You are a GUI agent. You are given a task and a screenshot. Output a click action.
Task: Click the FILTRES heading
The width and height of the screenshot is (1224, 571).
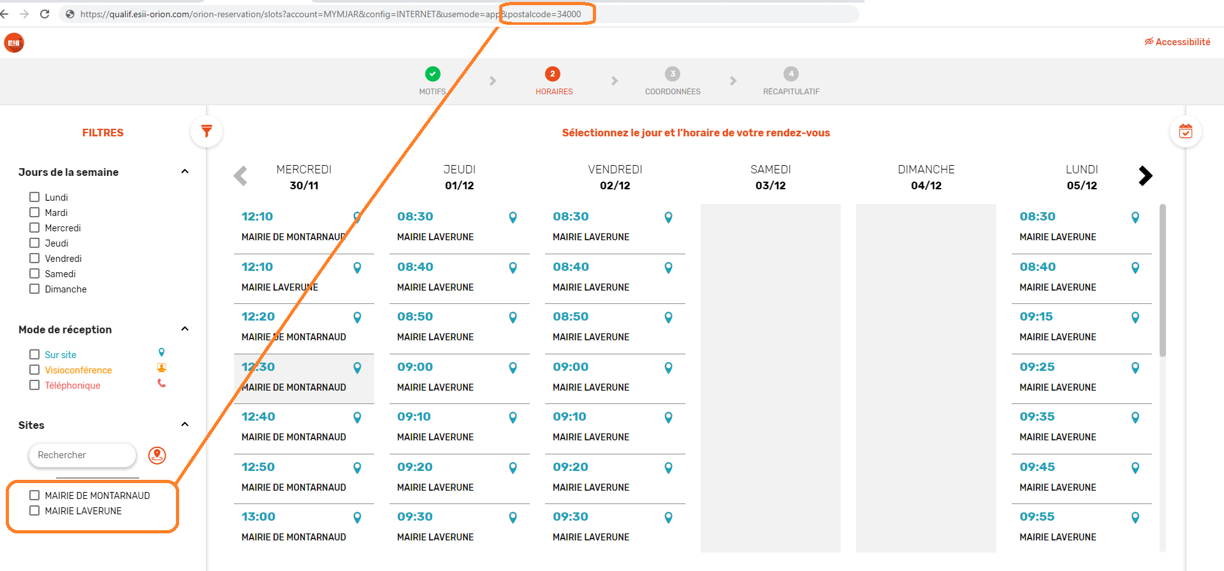point(103,133)
